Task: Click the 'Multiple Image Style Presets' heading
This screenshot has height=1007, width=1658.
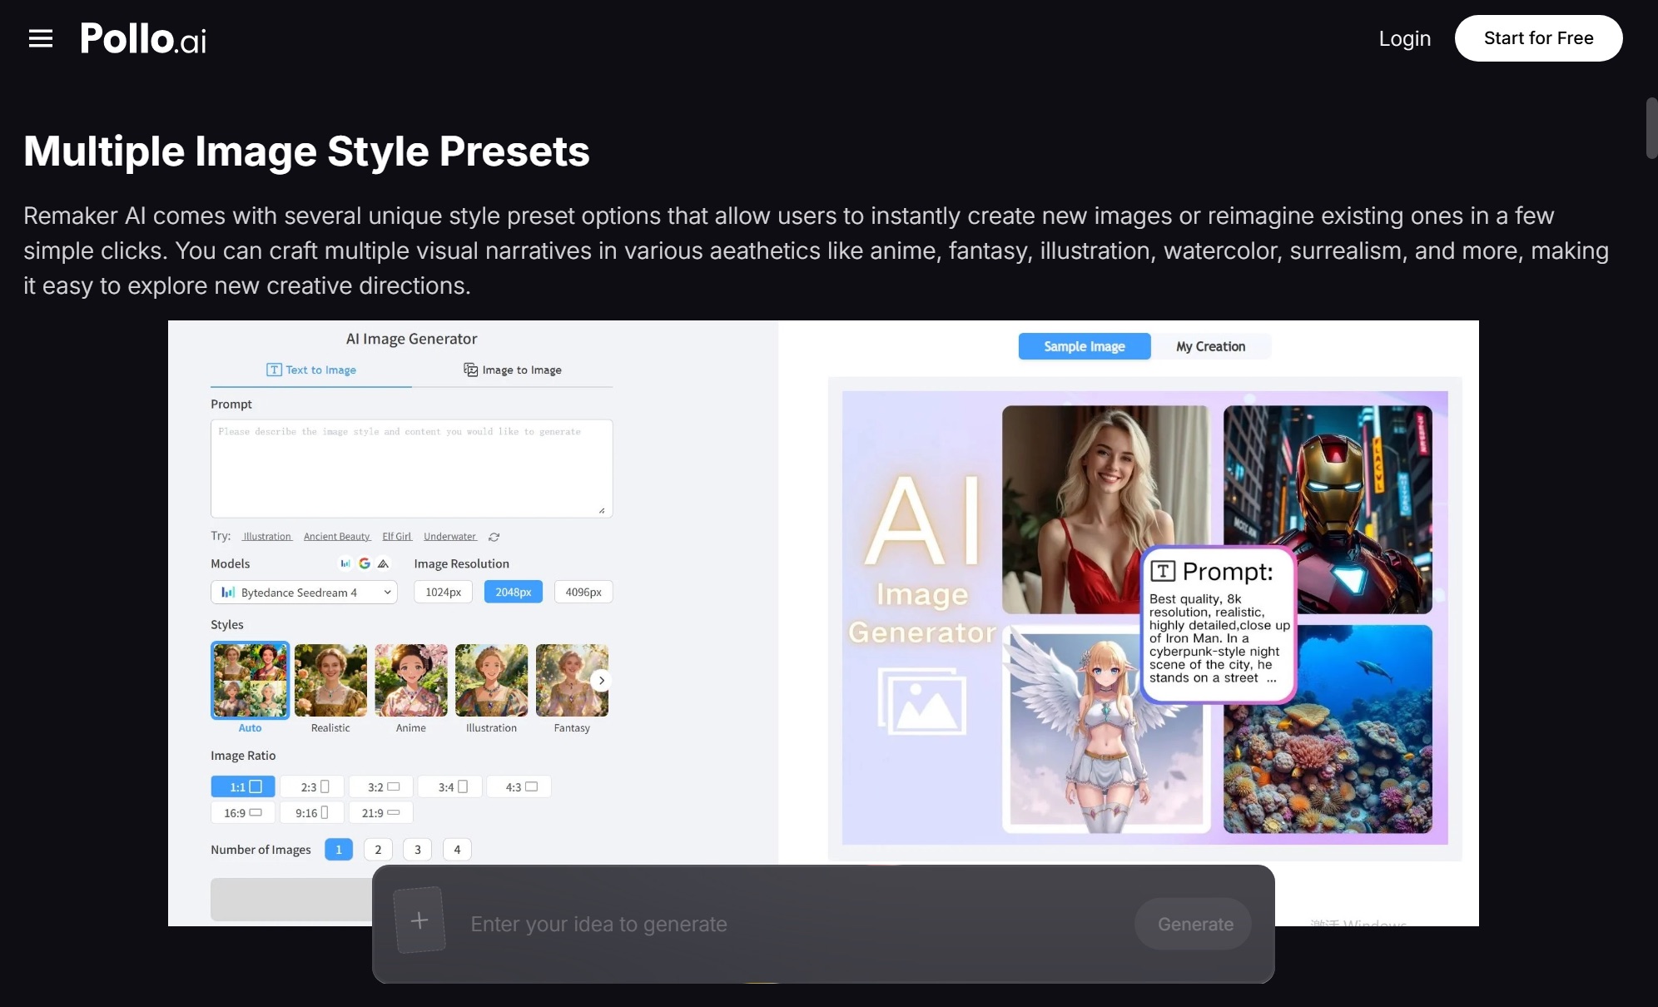Action: [306, 151]
